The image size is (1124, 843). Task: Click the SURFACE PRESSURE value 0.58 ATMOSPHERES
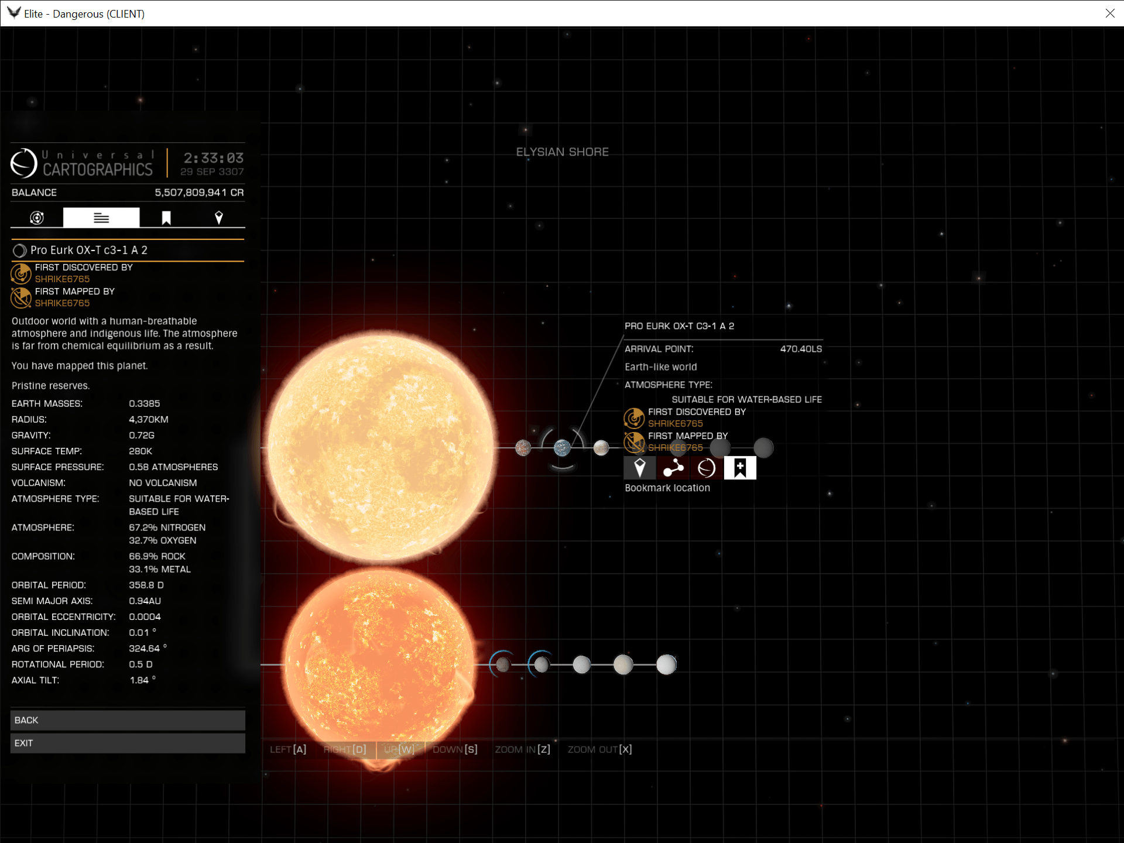173,467
